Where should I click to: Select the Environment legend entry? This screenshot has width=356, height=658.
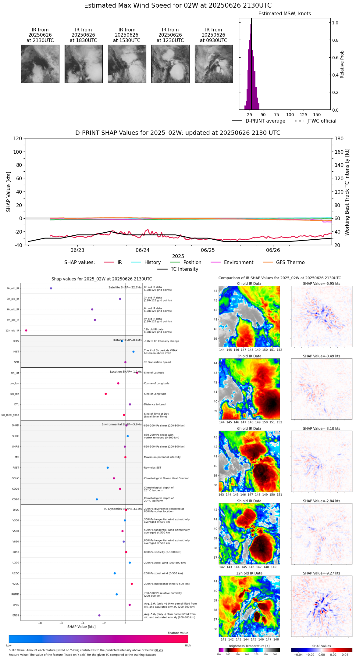[232, 263]
